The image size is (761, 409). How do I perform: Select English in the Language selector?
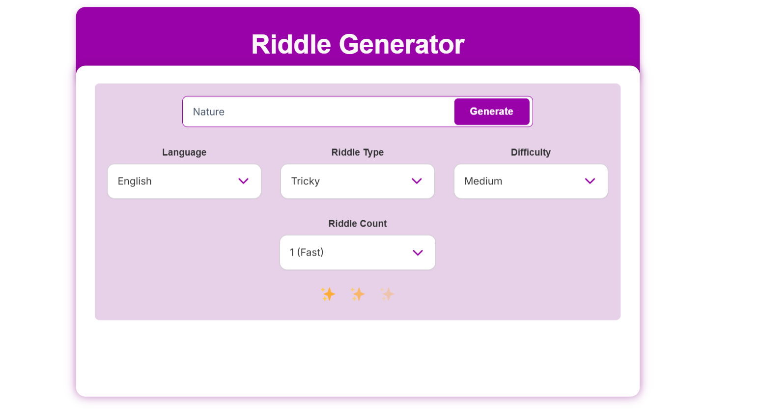coord(184,181)
